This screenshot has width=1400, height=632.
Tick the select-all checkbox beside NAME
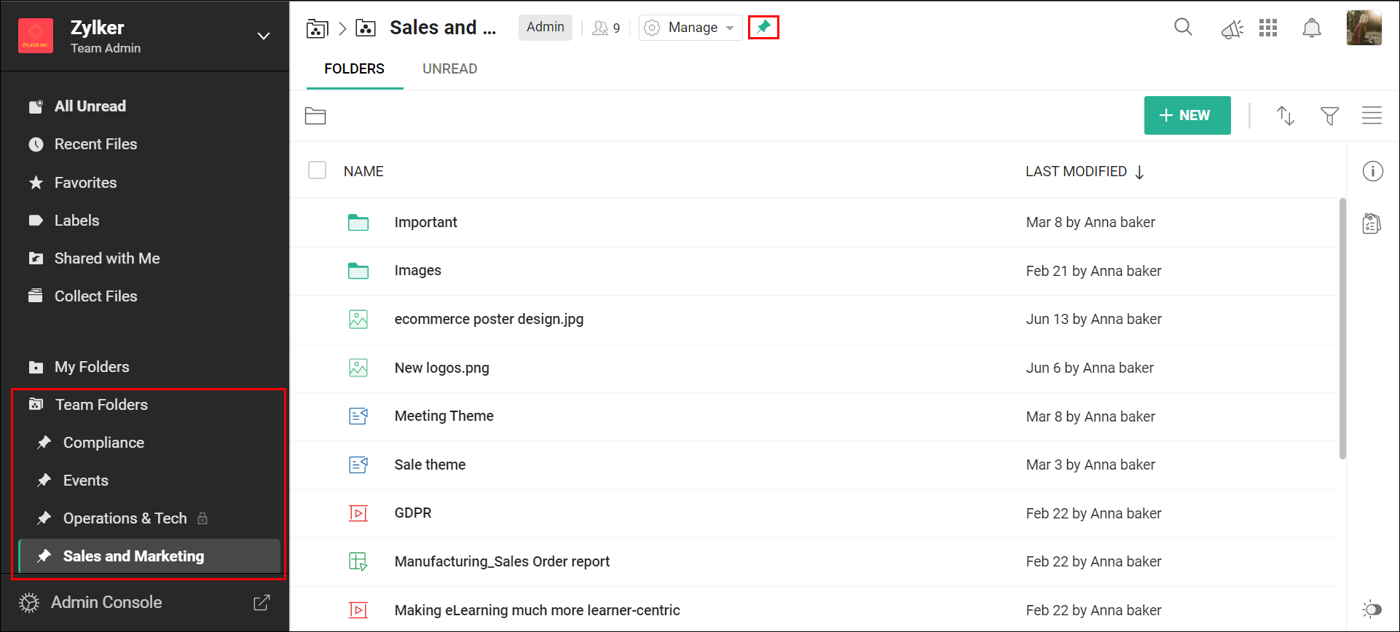point(317,170)
